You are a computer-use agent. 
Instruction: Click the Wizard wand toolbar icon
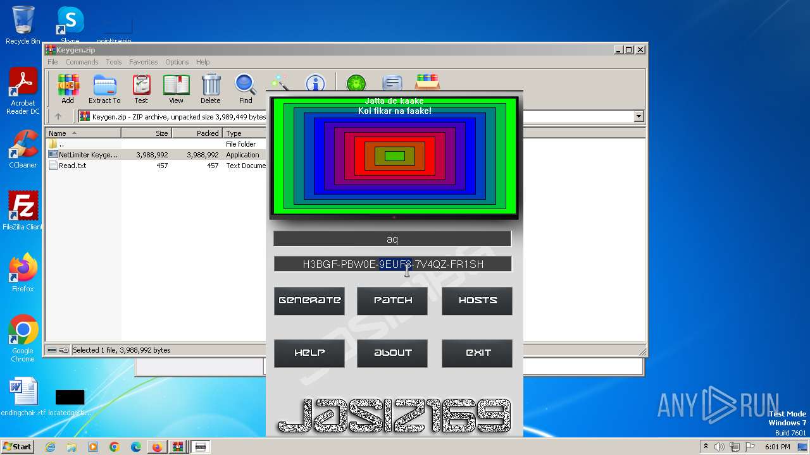(280, 83)
